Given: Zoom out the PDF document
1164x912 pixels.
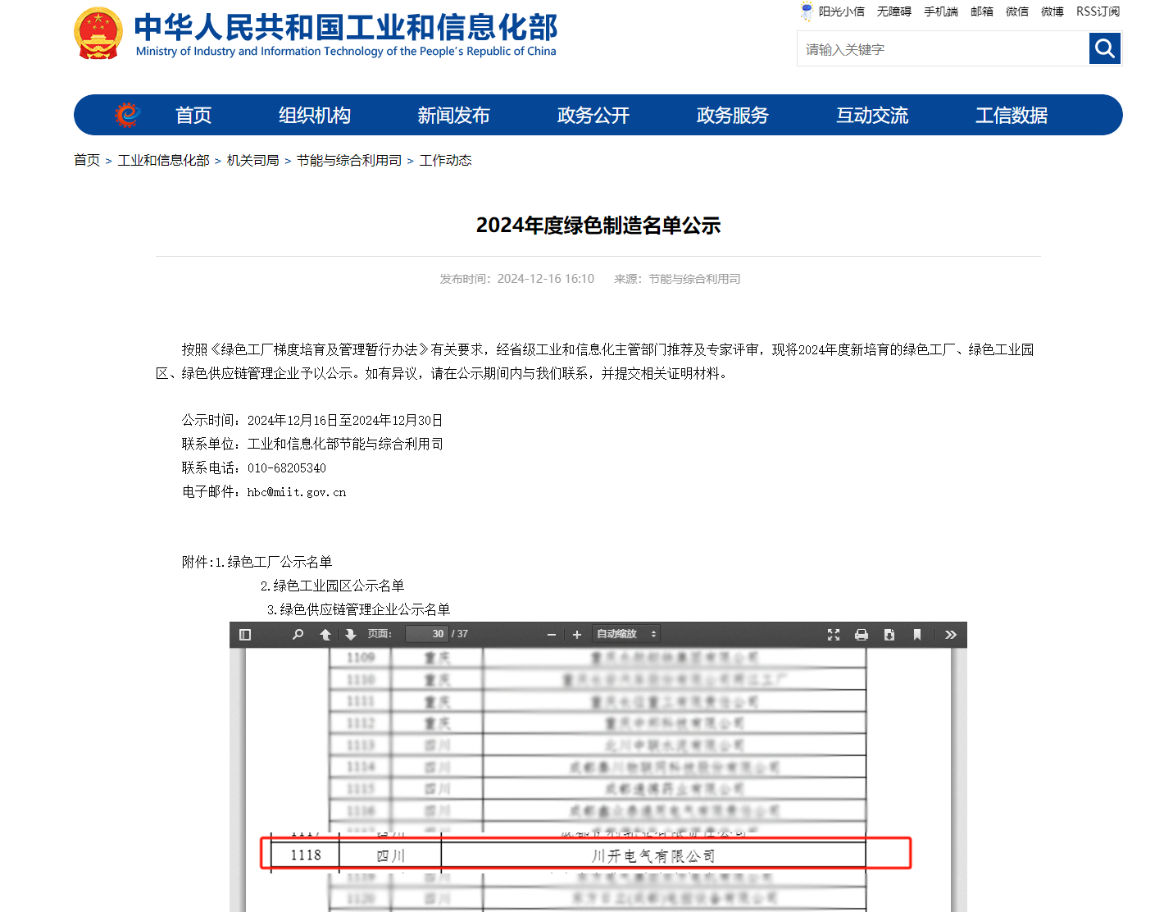Looking at the screenshot, I should pos(552,635).
